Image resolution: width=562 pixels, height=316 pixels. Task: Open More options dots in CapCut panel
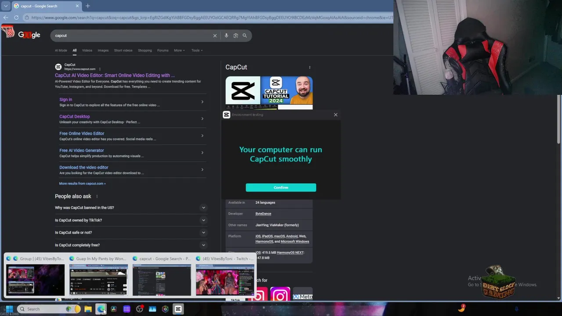pos(310,68)
